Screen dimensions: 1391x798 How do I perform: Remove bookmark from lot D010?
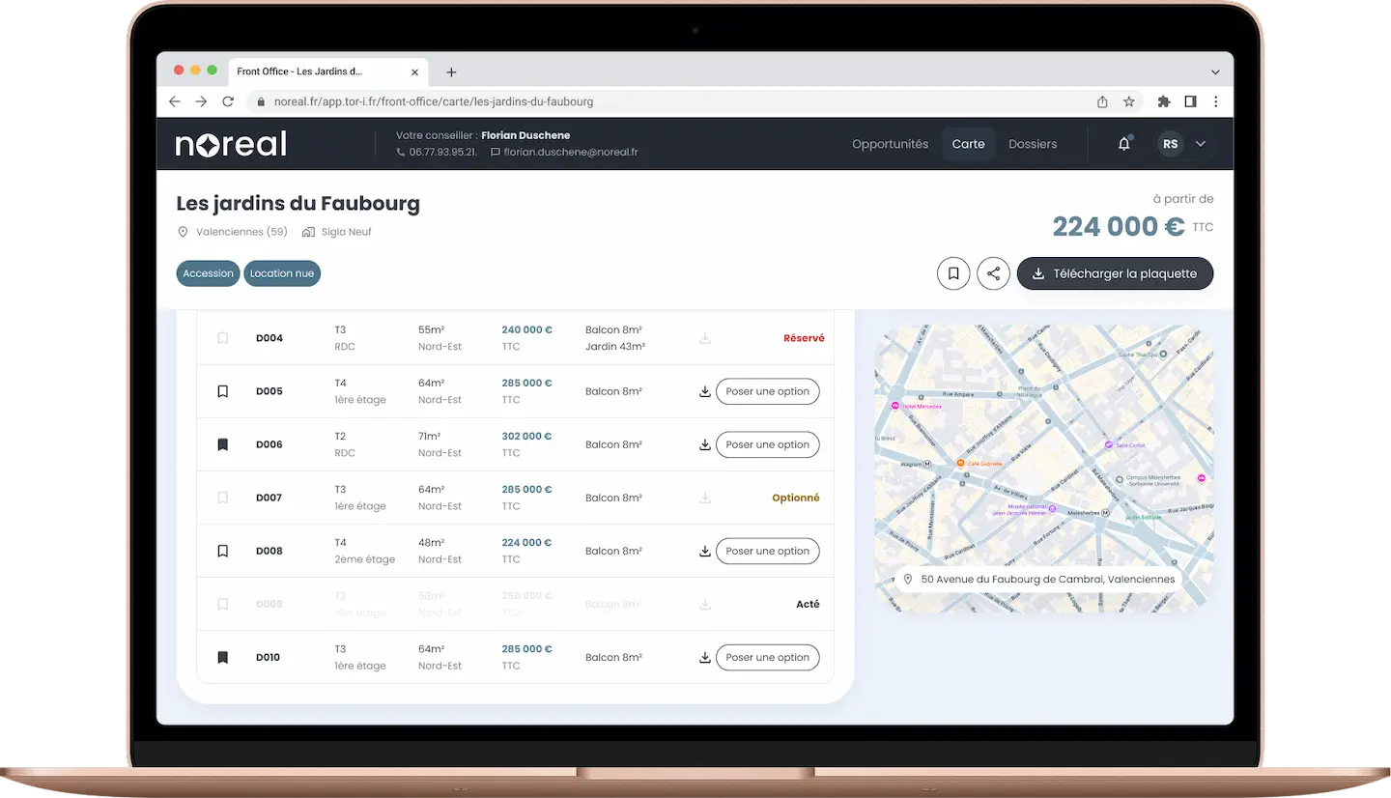tap(222, 657)
